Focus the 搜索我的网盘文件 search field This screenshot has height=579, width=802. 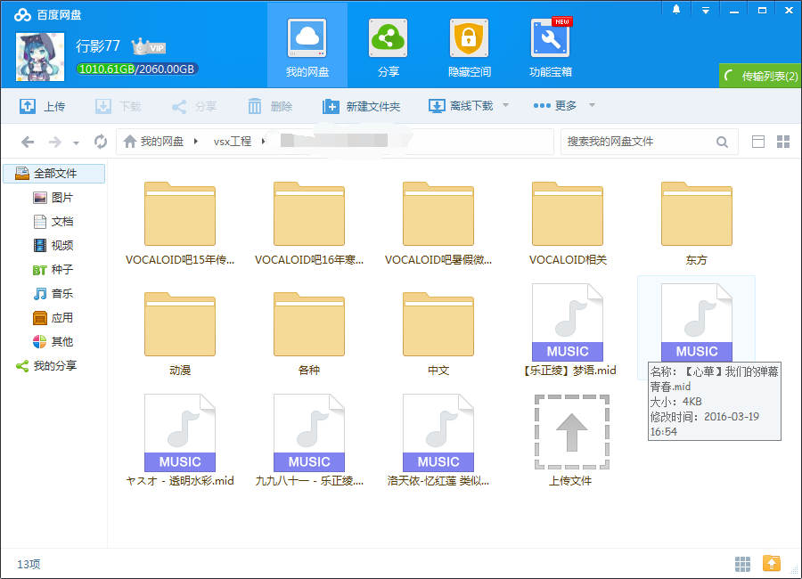[x=639, y=142]
